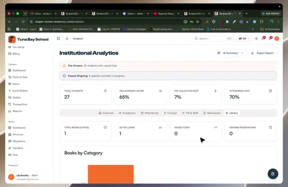Click Ask Gemini button in browser
The height and width of the screenshot is (187, 288).
click(x=271, y=14)
